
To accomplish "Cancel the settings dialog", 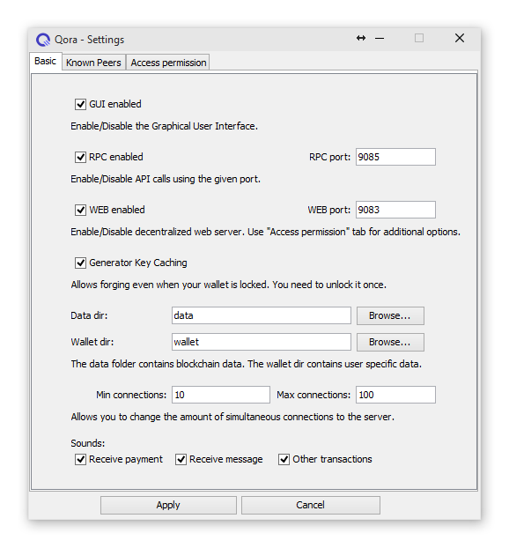I will tap(311, 505).
